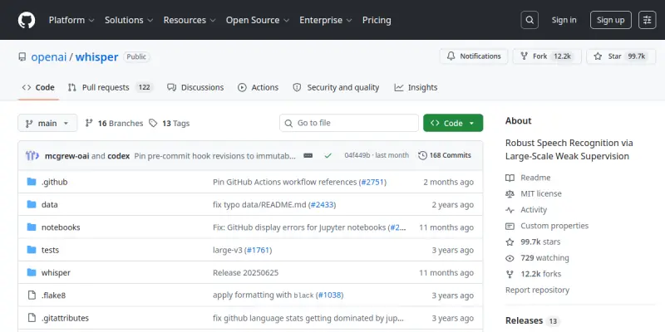Select the Discussions tab
This screenshot has width=665, height=332.
[195, 87]
